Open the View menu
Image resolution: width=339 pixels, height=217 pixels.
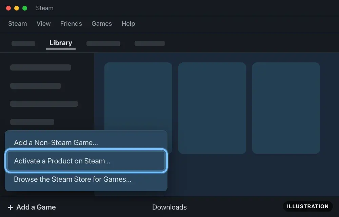coord(43,23)
